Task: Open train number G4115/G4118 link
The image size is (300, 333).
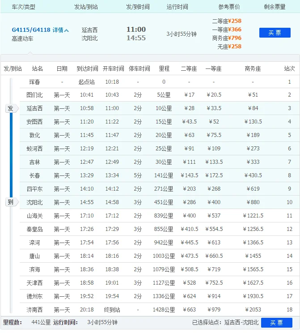Action: (x=31, y=30)
